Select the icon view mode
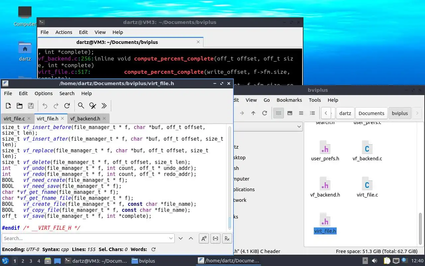 [x=279, y=113]
